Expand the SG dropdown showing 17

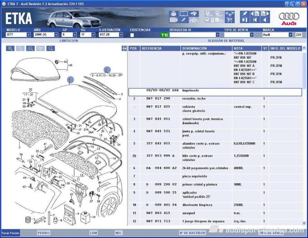click(x=93, y=35)
